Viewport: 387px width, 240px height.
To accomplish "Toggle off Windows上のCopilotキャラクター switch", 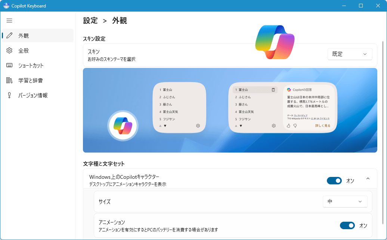I will 334,181.
